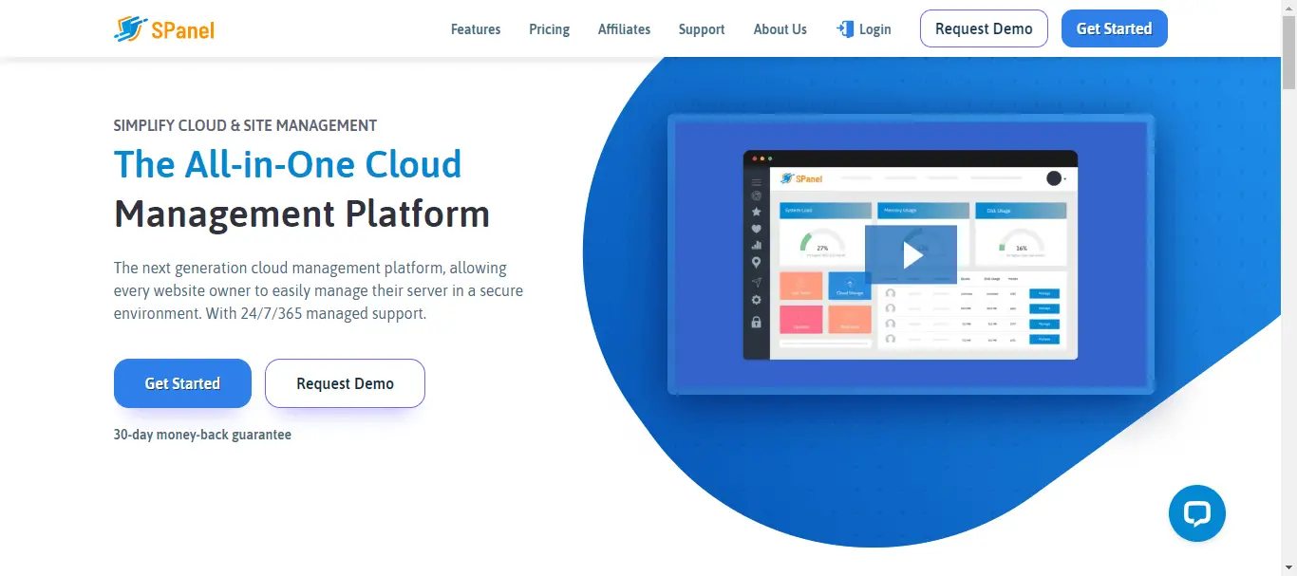Screen dimensions: 1297x576
Task: Visit the About Us page
Action: click(x=780, y=29)
